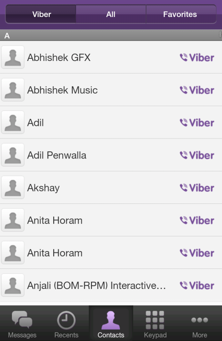Open the Recents clock icon
Screen dimensions: 222x341
(66, 320)
